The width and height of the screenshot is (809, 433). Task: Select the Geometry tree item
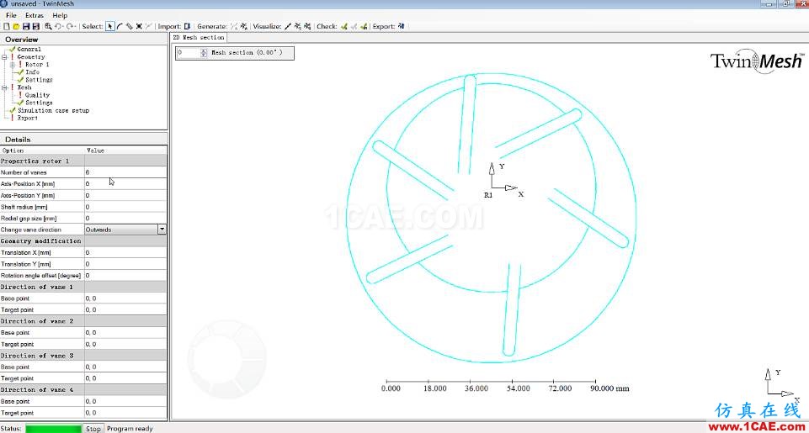coord(31,56)
